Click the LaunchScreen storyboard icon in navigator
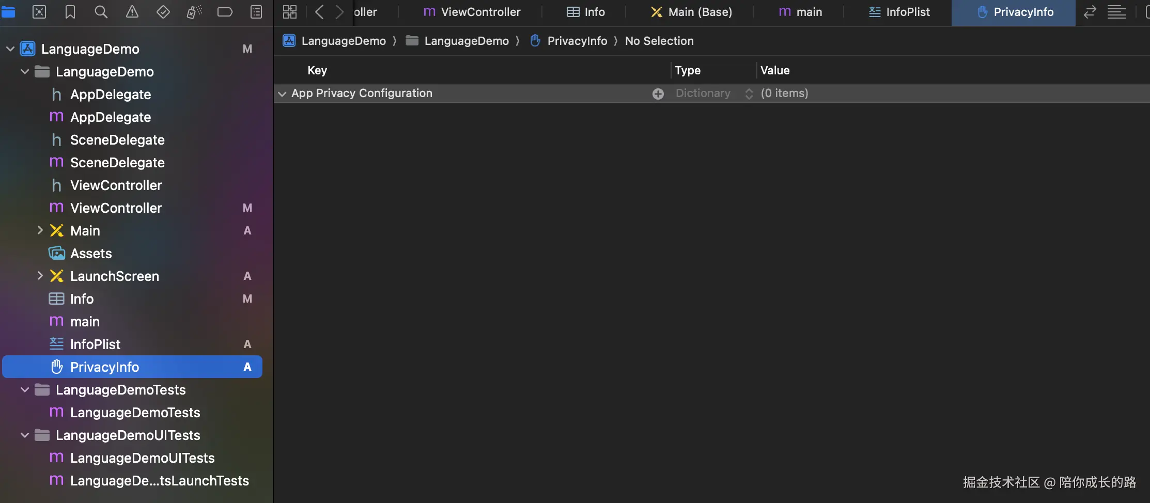This screenshot has width=1150, height=503. (x=56, y=276)
